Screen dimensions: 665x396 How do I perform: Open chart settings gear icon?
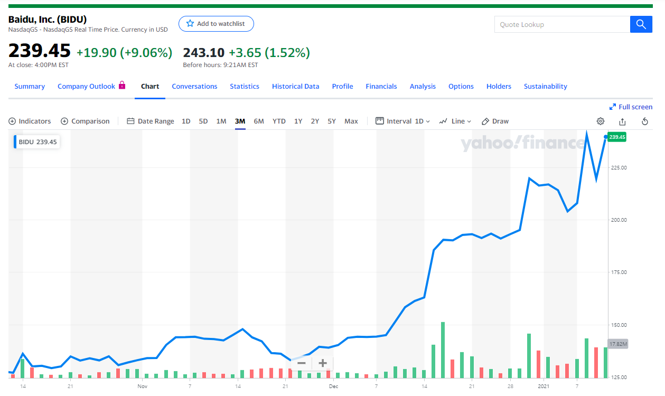(x=601, y=121)
